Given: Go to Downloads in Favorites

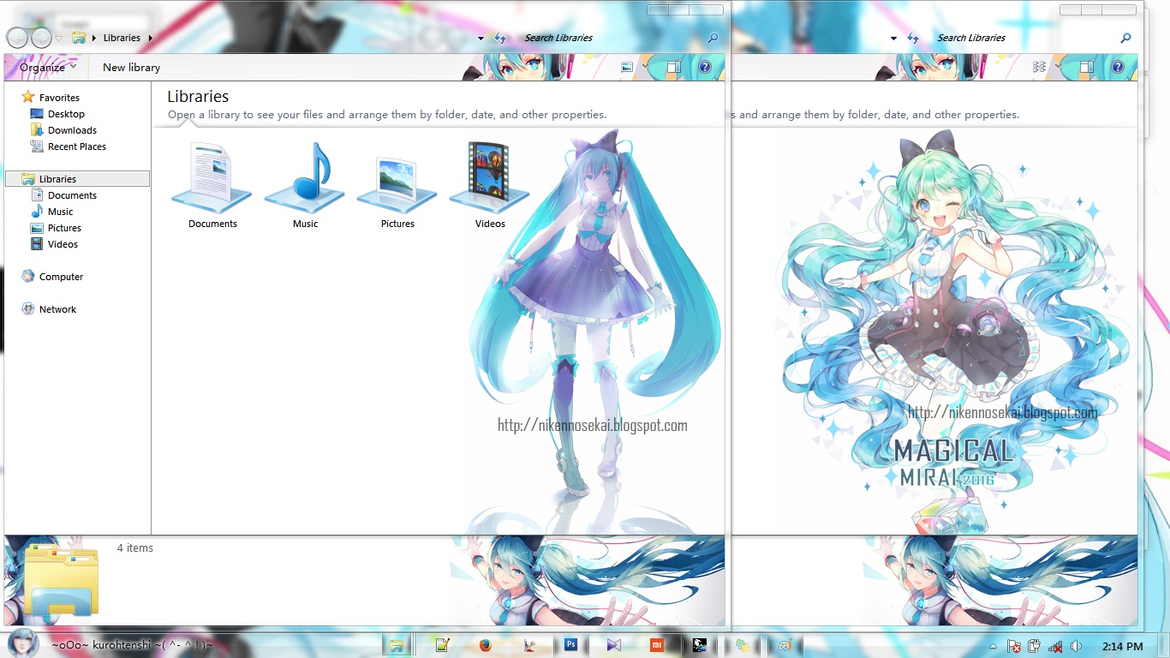Looking at the screenshot, I should [x=72, y=130].
